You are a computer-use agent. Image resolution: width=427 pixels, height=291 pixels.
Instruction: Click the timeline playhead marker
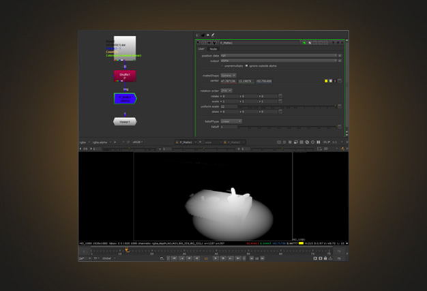[x=126, y=250]
